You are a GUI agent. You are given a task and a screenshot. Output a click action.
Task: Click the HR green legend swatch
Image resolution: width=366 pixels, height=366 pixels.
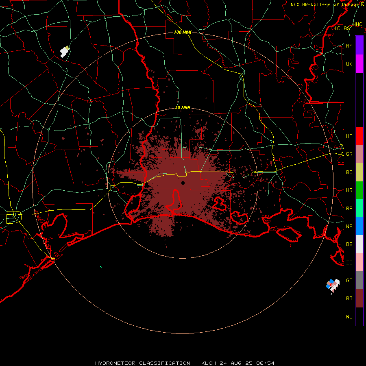click(x=359, y=190)
